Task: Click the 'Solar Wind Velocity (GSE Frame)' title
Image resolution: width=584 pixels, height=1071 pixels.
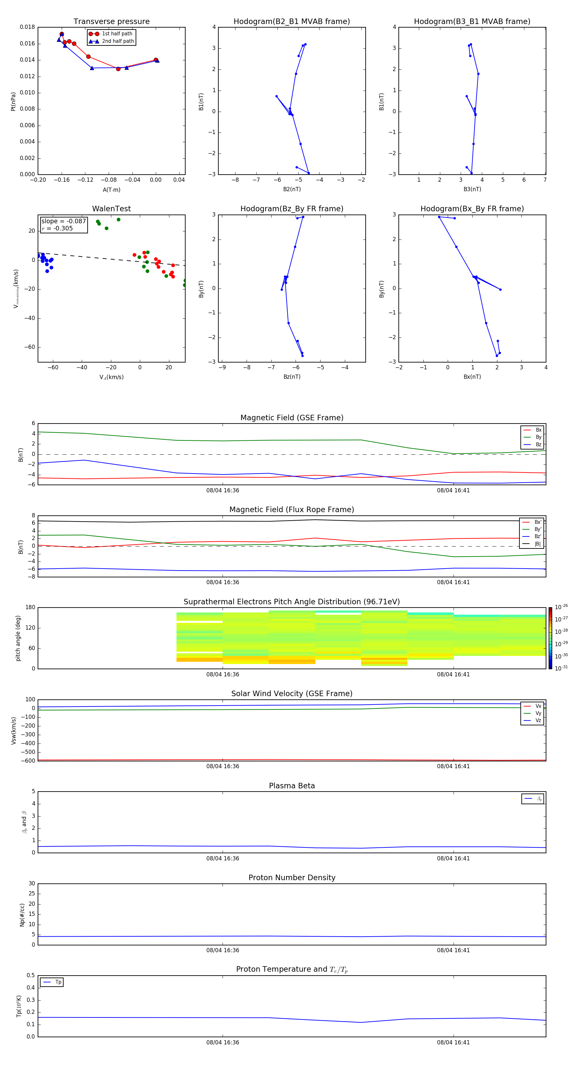Action: click(x=292, y=694)
